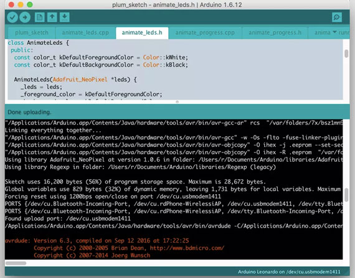Click the 'Copyright (c) 2007-2014 Joerg Wunsch' line
The width and height of the screenshot is (355, 278).
(92, 256)
